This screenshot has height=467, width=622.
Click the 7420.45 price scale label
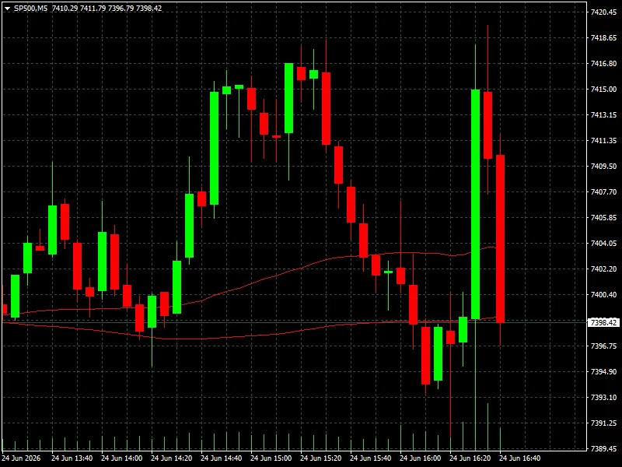(603, 12)
